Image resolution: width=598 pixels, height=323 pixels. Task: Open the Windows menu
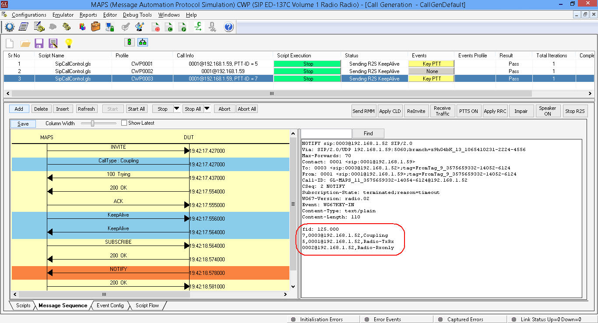pyautogui.click(x=169, y=15)
